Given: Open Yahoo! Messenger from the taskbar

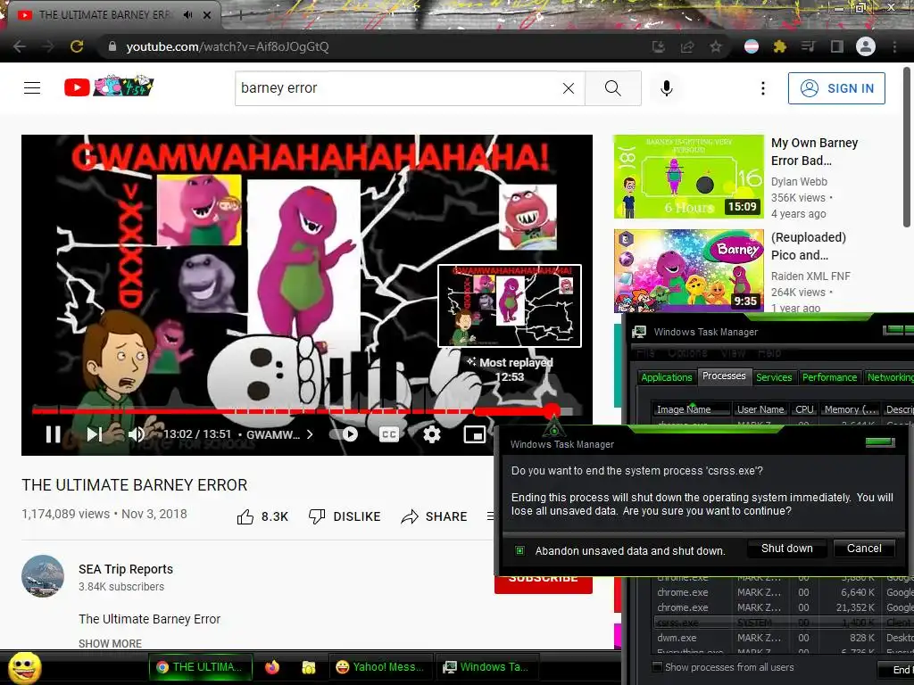Looking at the screenshot, I should click(382, 667).
